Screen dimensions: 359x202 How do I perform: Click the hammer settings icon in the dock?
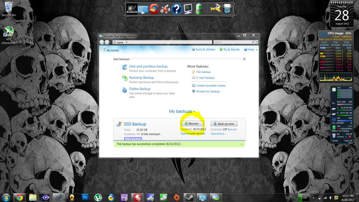(x=216, y=9)
